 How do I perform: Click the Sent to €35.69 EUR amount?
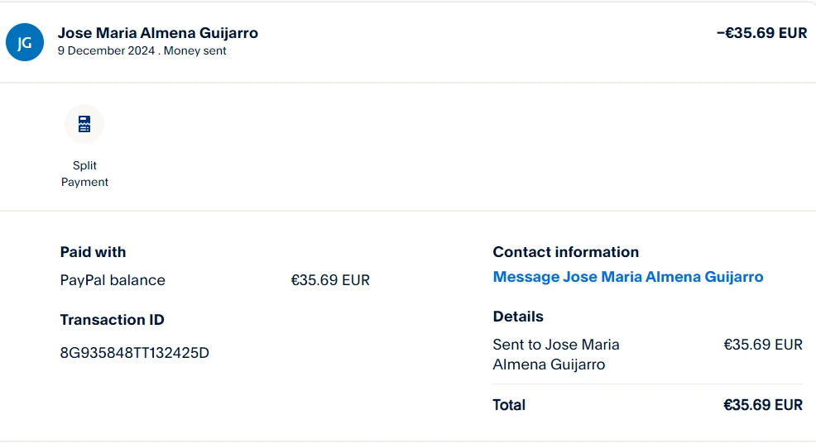(x=762, y=345)
